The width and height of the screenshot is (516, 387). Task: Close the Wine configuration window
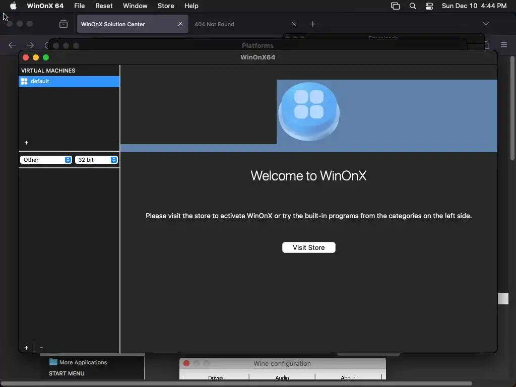[x=186, y=363]
